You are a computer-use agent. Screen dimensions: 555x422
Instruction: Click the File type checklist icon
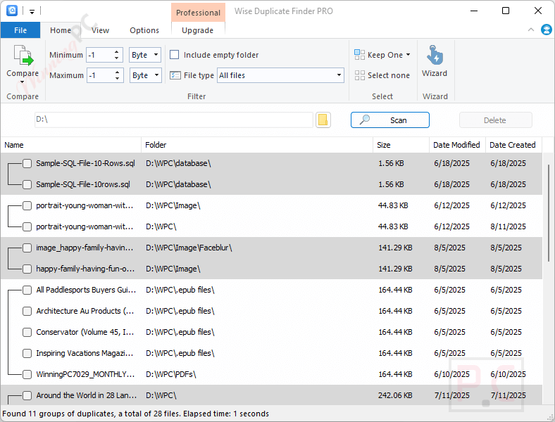coord(175,75)
